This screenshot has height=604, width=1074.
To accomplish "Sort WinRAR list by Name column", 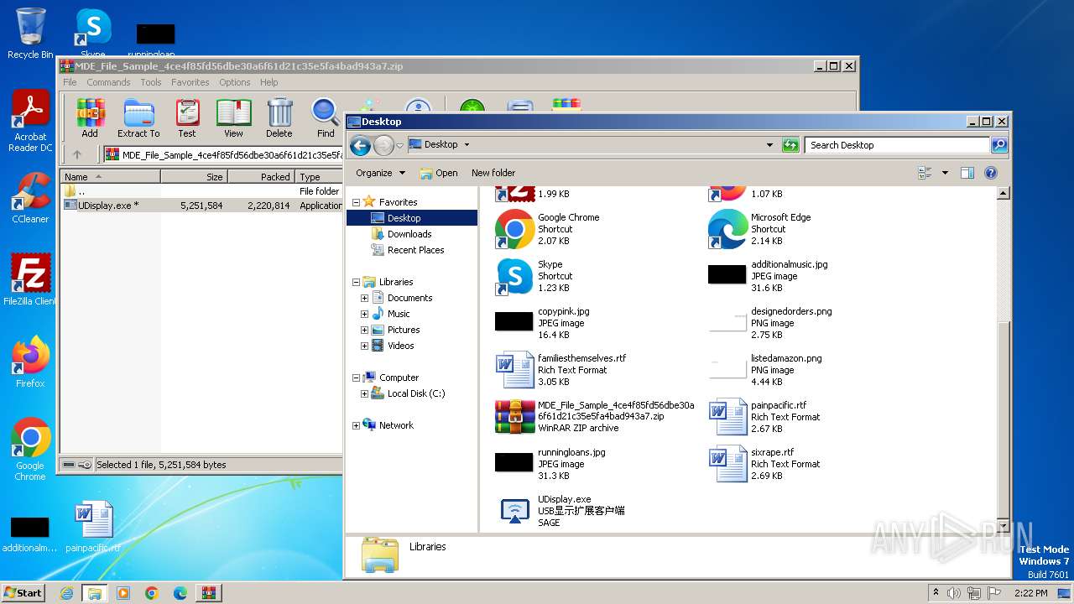I will click(110, 176).
